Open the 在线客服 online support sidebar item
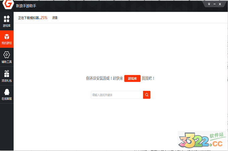The height and width of the screenshot is (151, 228). pos(7,94)
